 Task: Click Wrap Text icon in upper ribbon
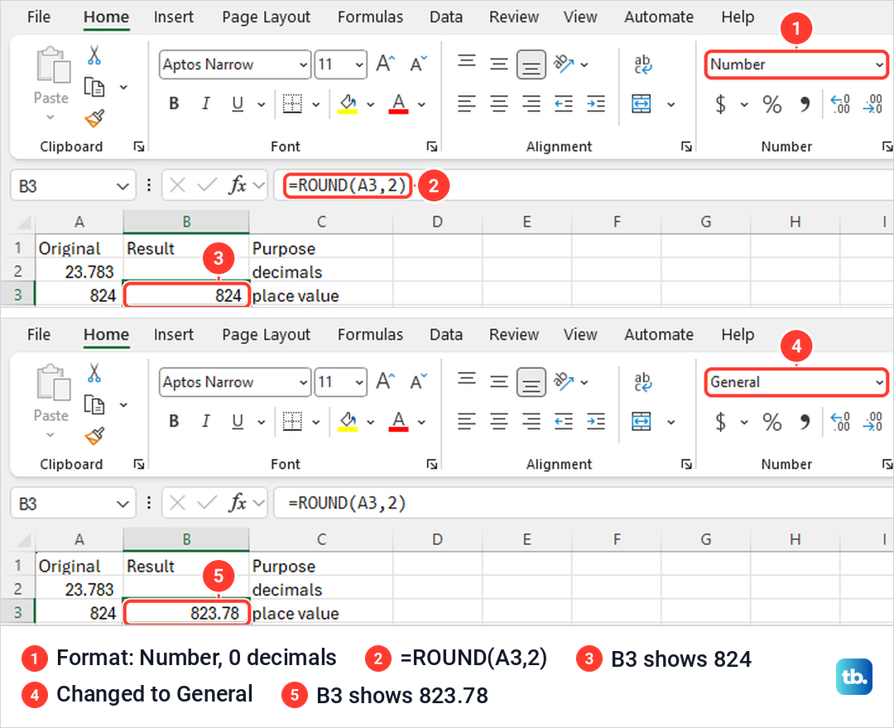pyautogui.click(x=642, y=65)
